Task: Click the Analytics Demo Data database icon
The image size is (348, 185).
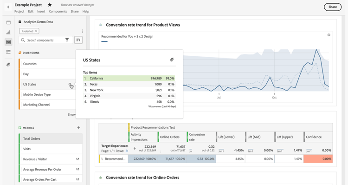Action: pyautogui.click(x=20, y=22)
